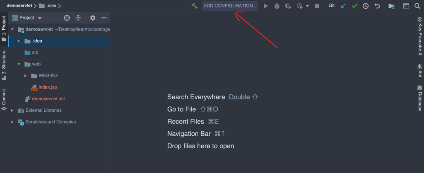Image resolution: width=424 pixels, height=173 pixels.
Task: Click the Run with Coverage icon
Action: (289, 6)
